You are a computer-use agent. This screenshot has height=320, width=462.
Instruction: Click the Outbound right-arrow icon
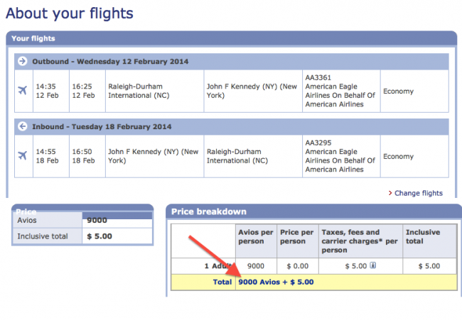(22, 62)
